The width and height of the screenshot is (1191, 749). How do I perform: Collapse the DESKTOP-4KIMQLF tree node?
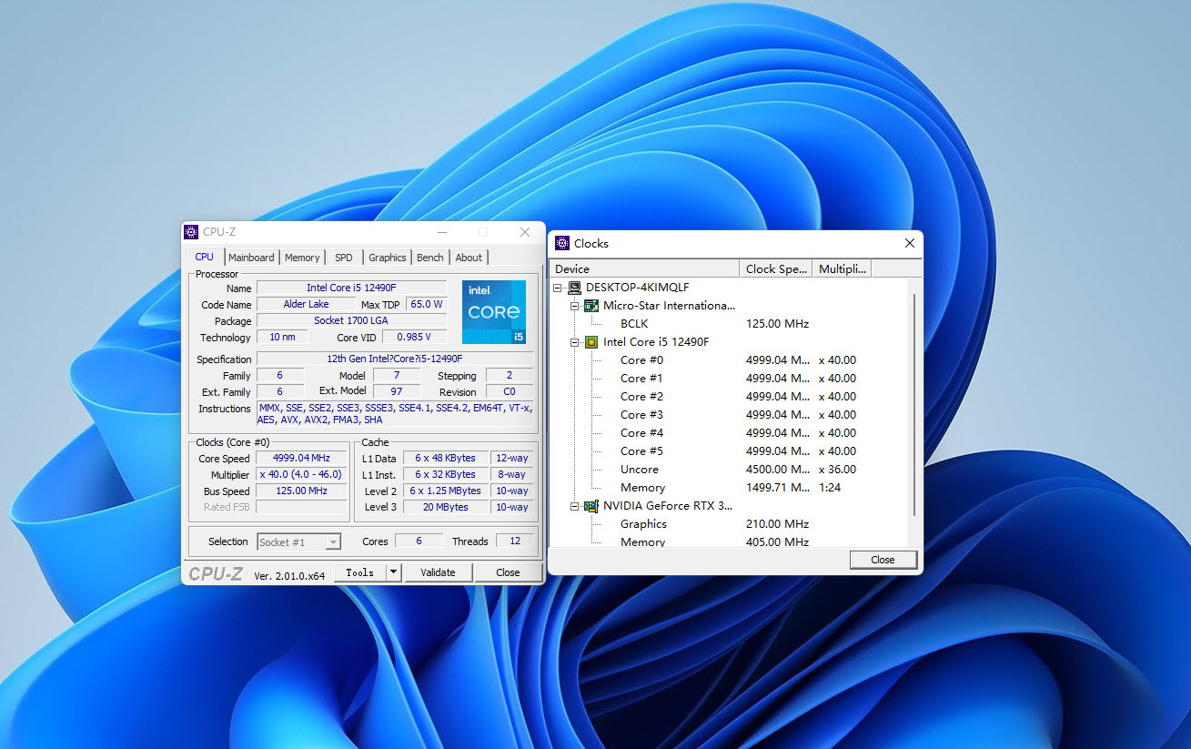click(x=558, y=288)
